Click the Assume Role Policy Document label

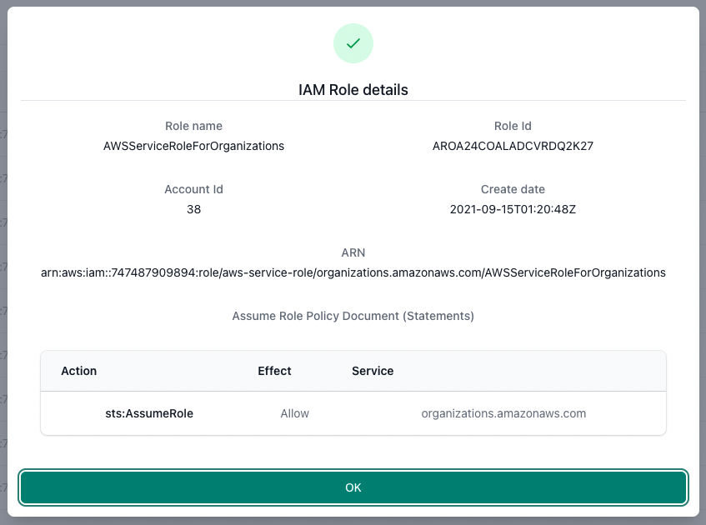click(x=353, y=316)
